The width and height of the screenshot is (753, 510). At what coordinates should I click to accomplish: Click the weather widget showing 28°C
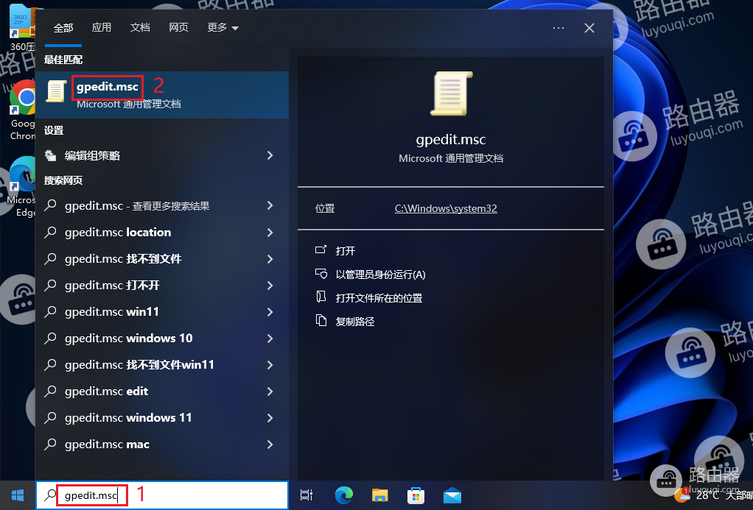pos(713,495)
